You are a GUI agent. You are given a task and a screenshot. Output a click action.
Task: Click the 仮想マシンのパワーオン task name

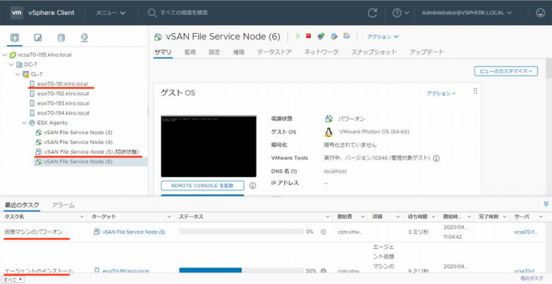click(x=34, y=232)
